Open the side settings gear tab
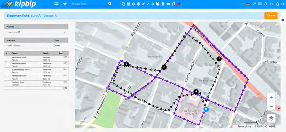Image resolution: width=286 pixels, height=132 pixels. pyautogui.click(x=283, y=20)
